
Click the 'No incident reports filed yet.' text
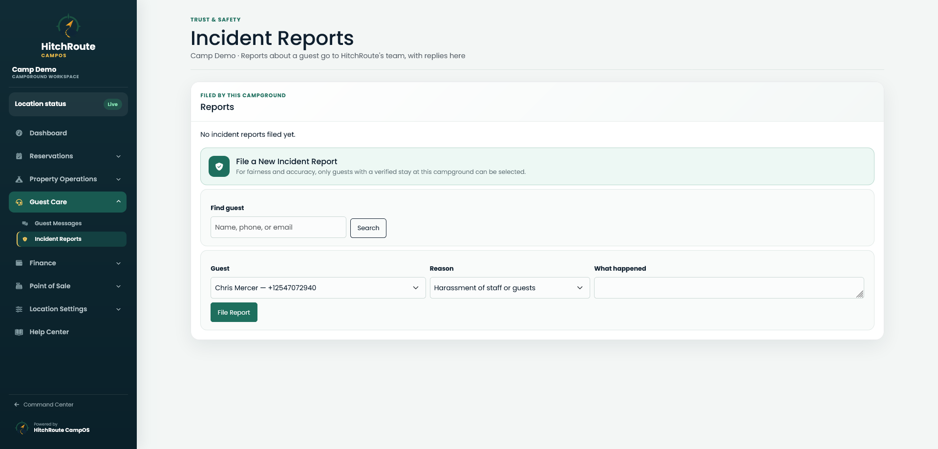[x=248, y=134]
